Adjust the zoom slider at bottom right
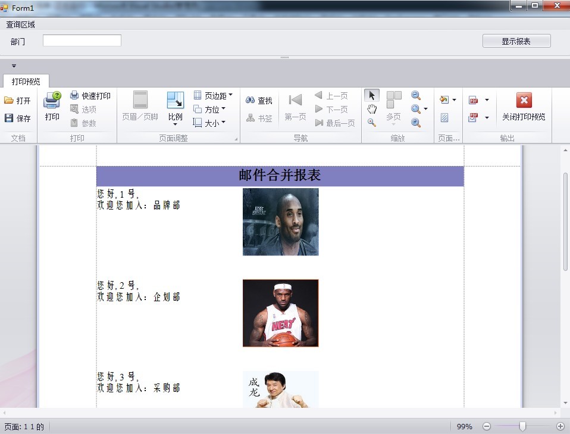The image size is (570, 434). (524, 426)
